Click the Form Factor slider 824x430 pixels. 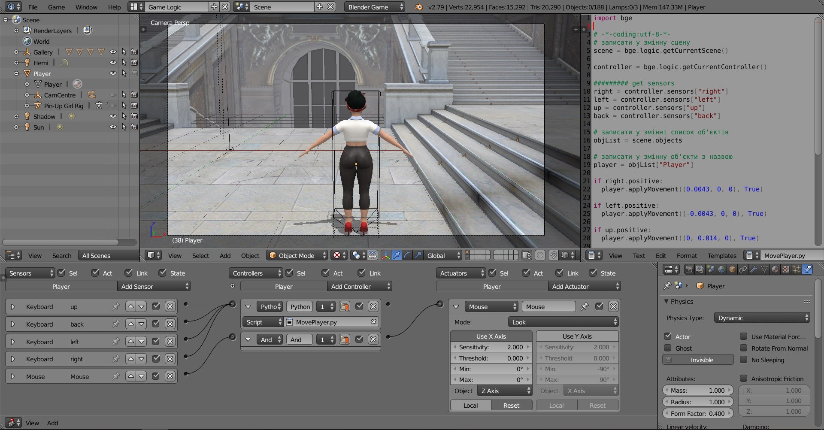pos(698,414)
